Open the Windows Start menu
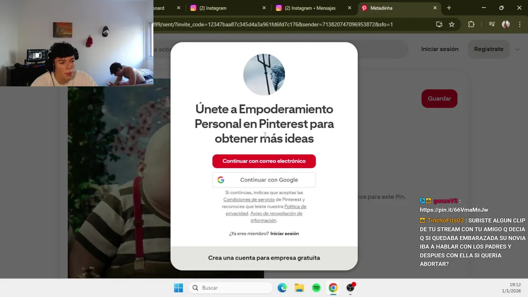This screenshot has width=528, height=297. [x=178, y=288]
